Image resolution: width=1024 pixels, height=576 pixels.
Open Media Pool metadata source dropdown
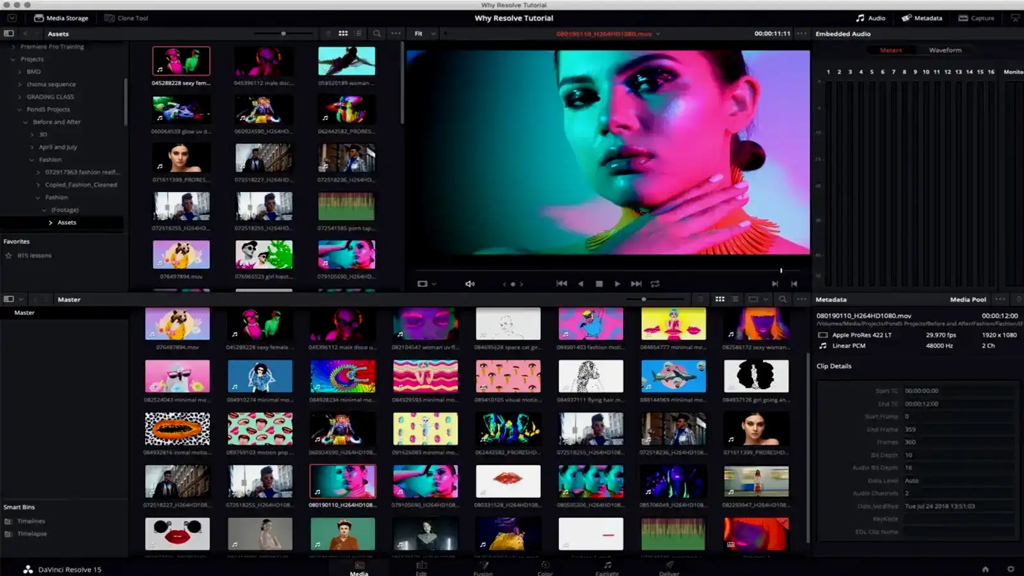click(968, 300)
